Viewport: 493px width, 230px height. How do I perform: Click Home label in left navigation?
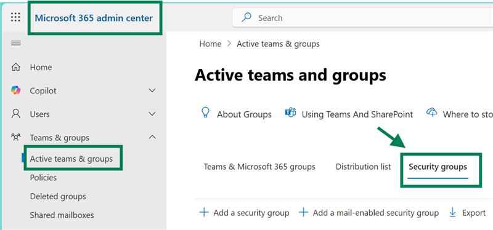[x=41, y=67]
